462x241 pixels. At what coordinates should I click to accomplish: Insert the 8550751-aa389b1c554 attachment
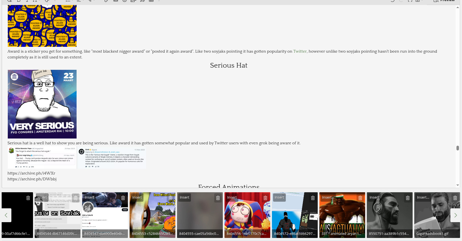pos(374,198)
